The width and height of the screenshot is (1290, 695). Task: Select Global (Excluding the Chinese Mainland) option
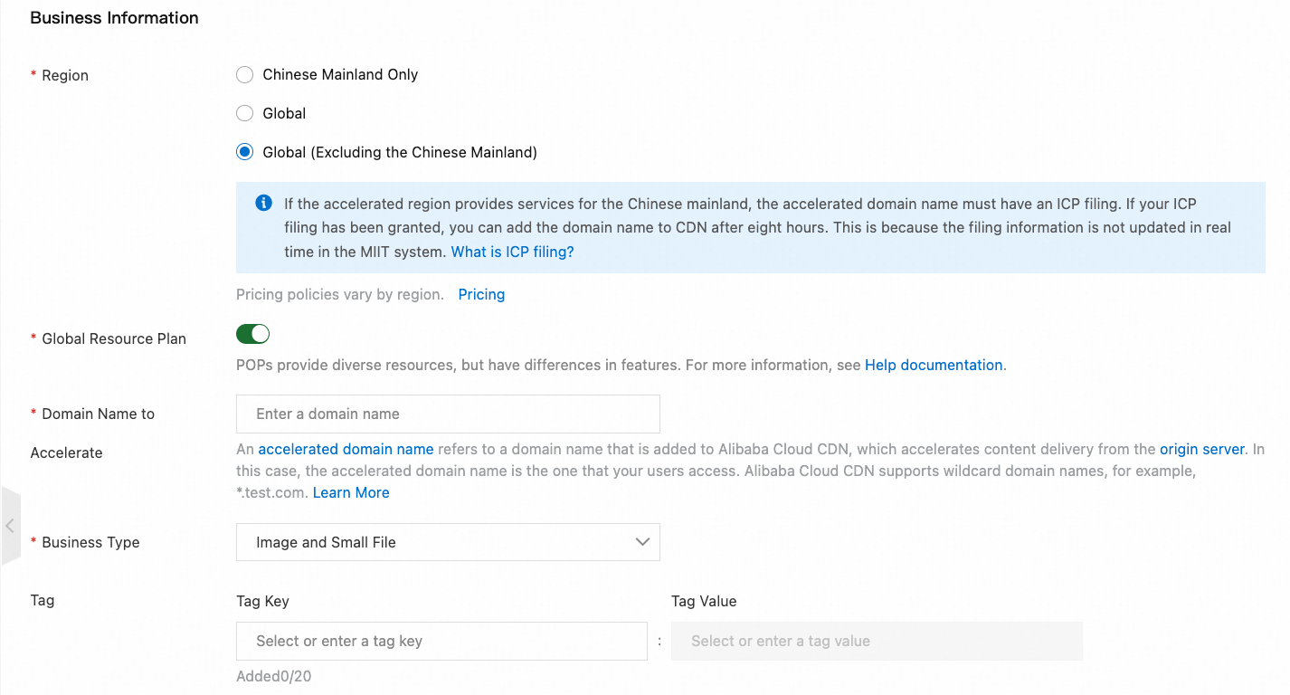pos(244,153)
